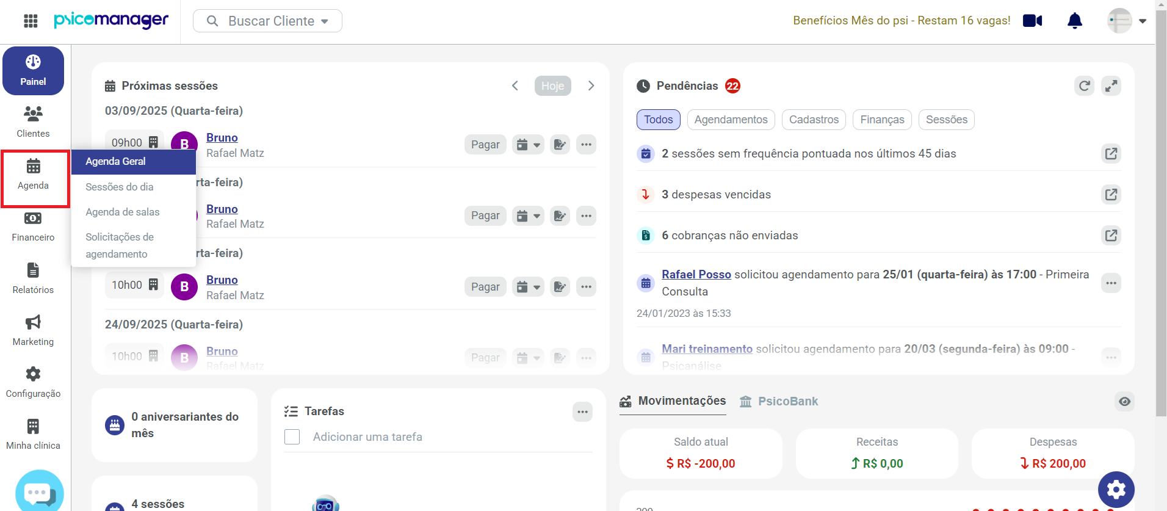Switch to PsicoBank tab
Viewport: 1167px width, 511px height.
[779, 401]
